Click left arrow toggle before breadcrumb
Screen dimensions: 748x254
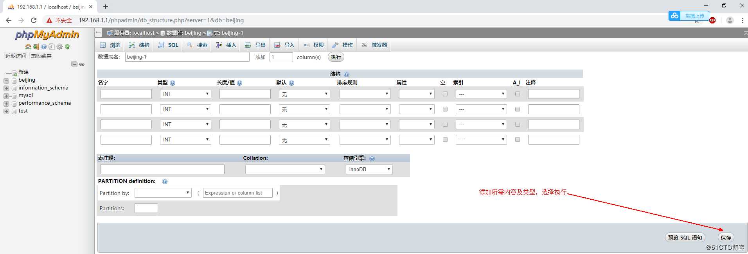point(99,33)
